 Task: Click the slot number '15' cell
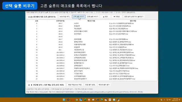click(x=37, y=63)
